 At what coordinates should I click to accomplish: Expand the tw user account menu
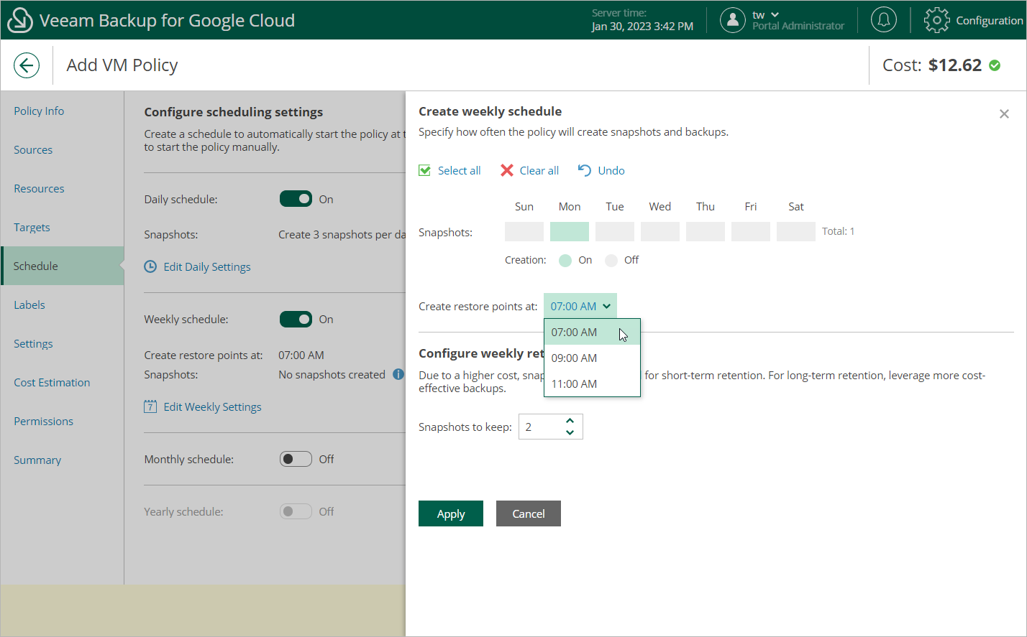point(765,14)
